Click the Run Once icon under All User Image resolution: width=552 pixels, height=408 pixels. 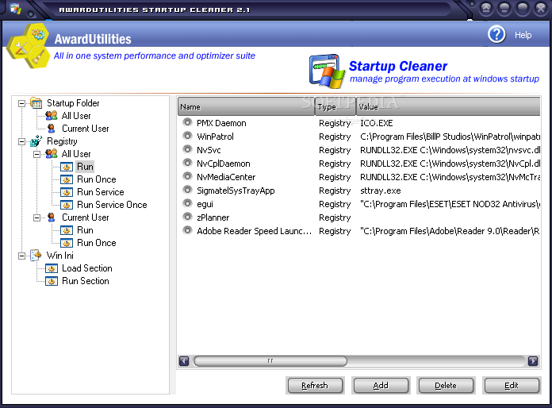coord(67,179)
